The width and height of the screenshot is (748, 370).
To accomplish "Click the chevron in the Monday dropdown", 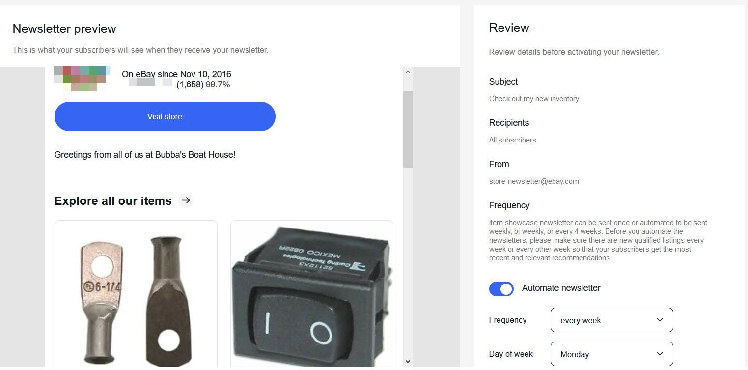I will pyautogui.click(x=660, y=354).
